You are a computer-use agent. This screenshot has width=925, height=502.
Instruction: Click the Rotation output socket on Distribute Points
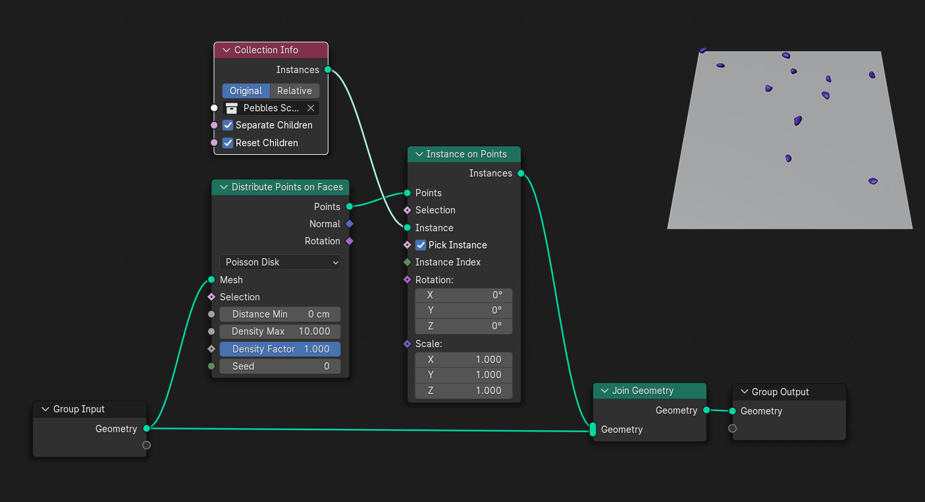point(350,241)
